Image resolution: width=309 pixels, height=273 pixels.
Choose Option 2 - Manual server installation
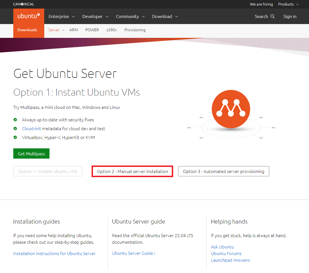[132, 171]
